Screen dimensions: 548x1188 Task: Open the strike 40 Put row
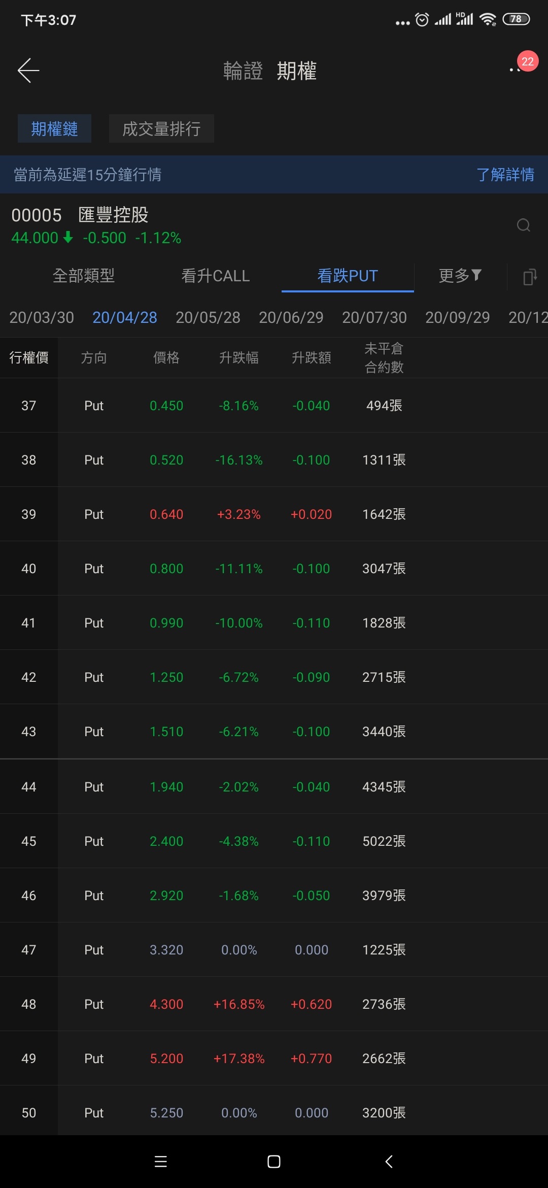coord(274,569)
